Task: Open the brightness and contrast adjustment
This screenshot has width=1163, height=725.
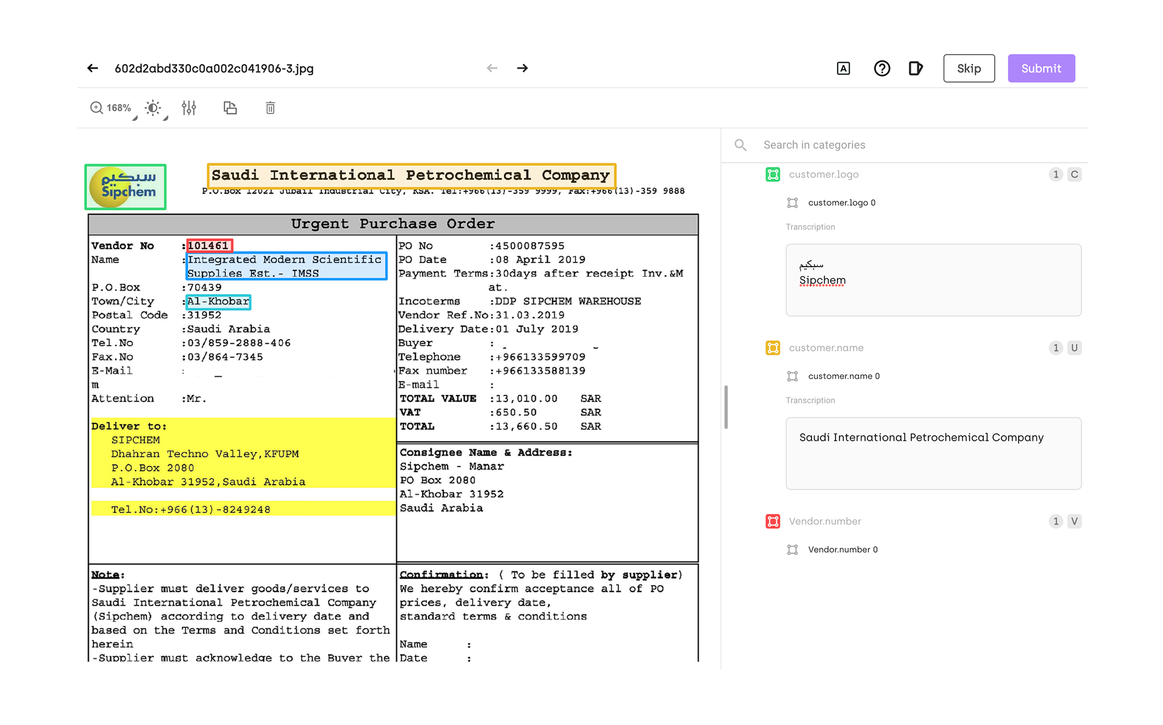Action: (x=153, y=108)
